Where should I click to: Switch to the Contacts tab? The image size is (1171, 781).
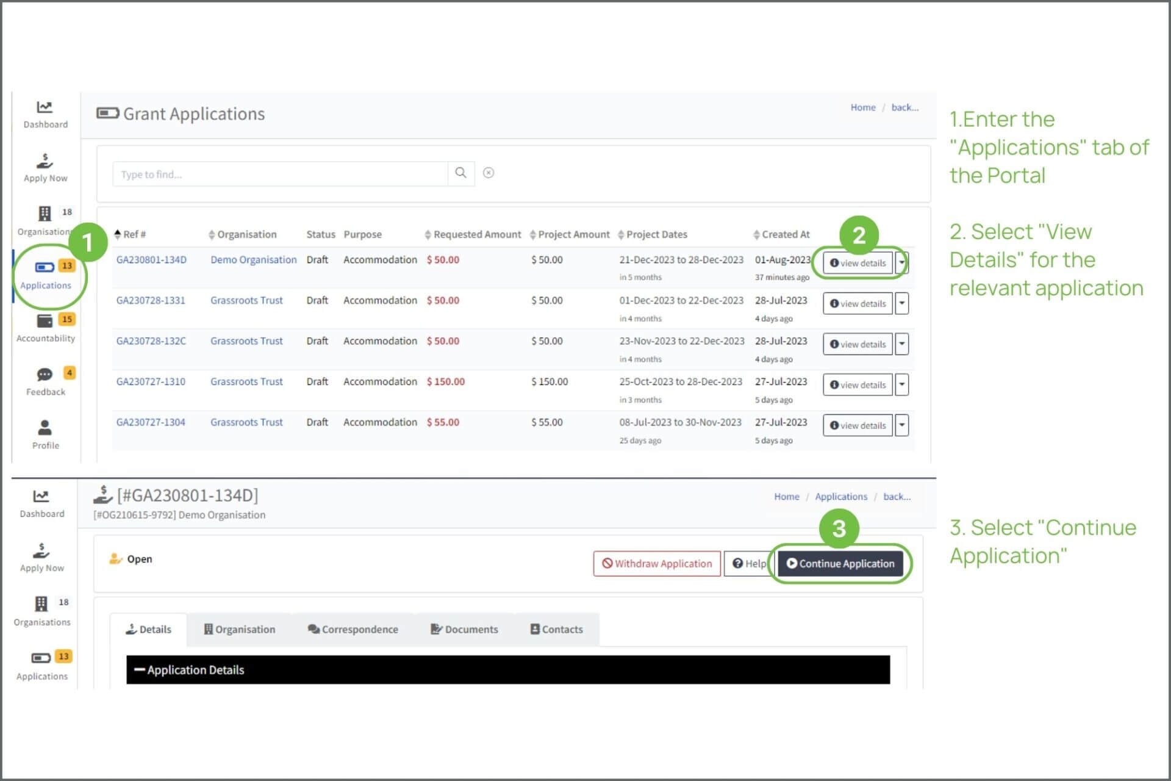556,629
